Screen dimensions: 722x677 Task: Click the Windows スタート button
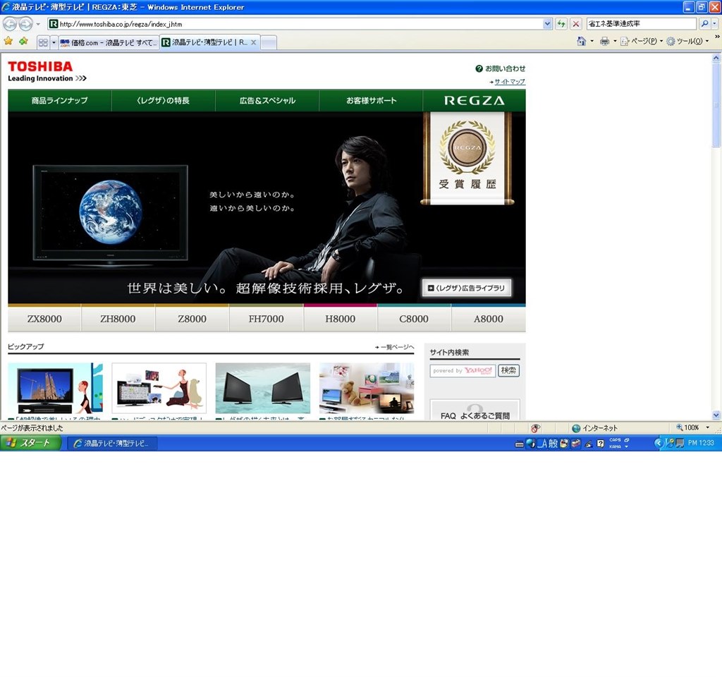tap(30, 443)
